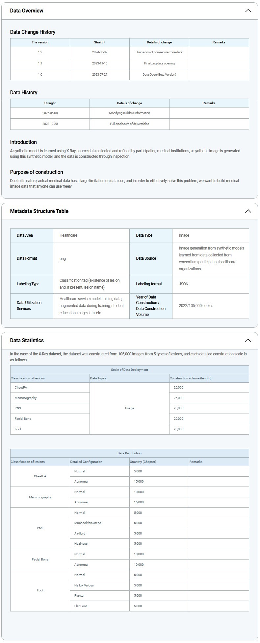The height and width of the screenshot is (643, 260).
Task: Click the Data Statistics panel title
Action: [x=27, y=340]
